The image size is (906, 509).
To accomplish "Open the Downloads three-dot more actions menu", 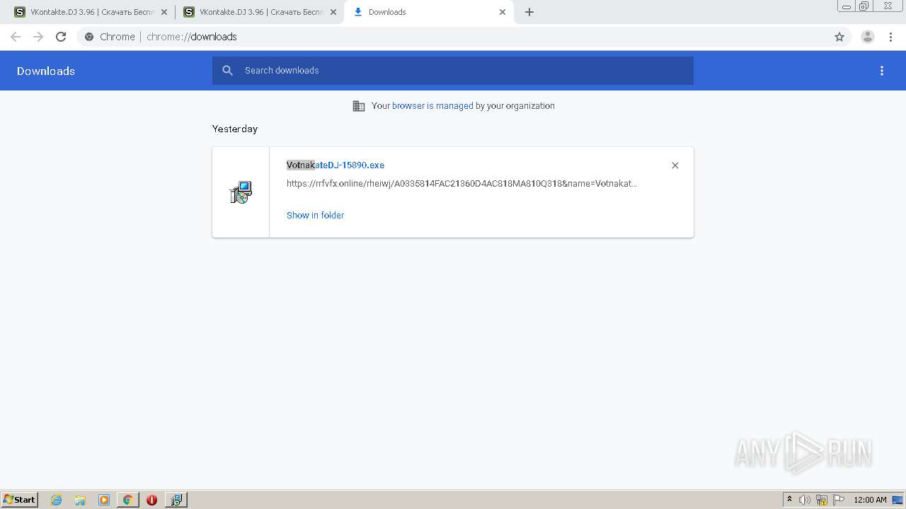I will pyautogui.click(x=882, y=71).
